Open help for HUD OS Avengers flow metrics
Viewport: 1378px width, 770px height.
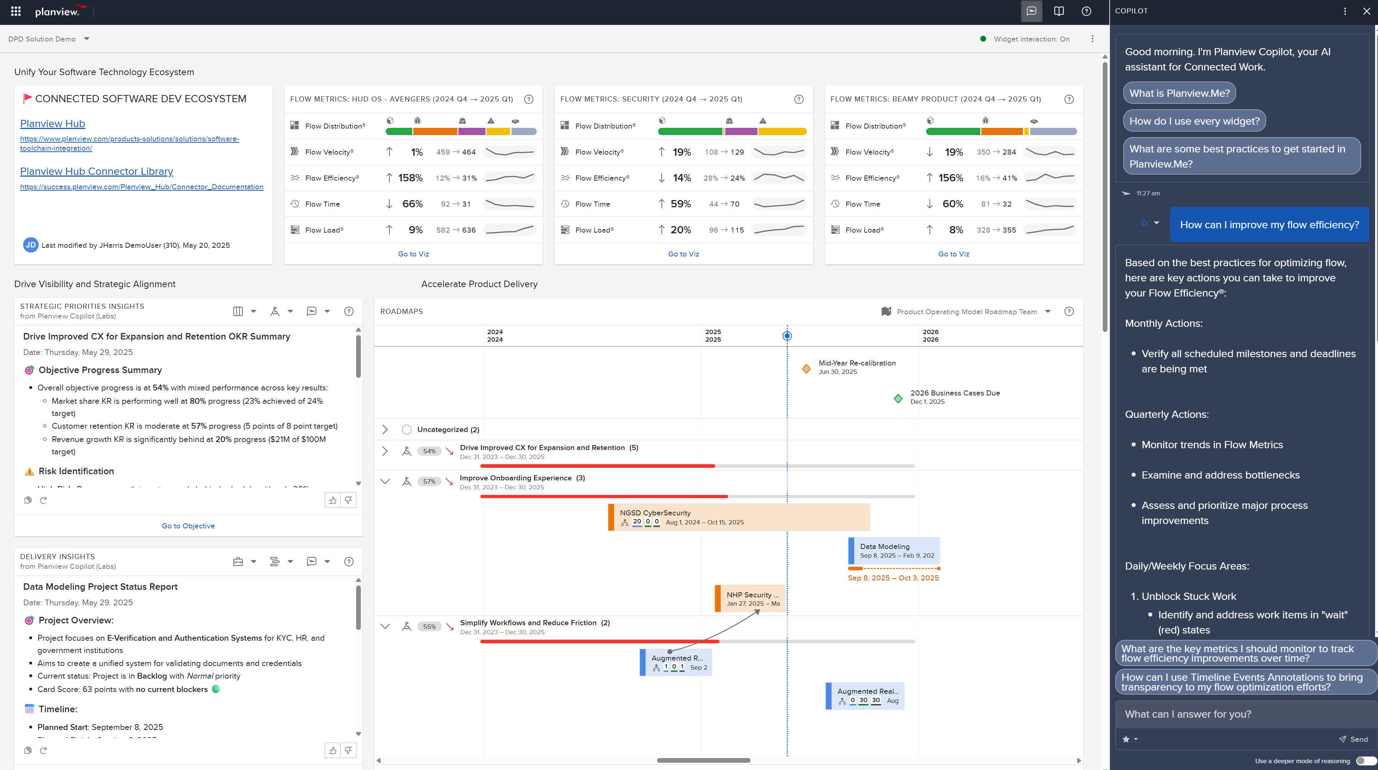528,99
